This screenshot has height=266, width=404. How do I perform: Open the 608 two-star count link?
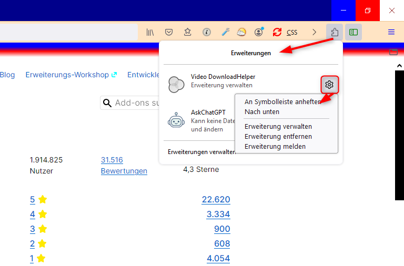point(222,243)
